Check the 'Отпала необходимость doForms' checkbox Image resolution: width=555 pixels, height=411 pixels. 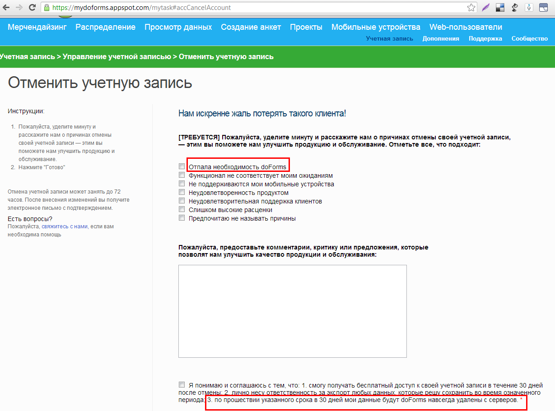coord(182,166)
